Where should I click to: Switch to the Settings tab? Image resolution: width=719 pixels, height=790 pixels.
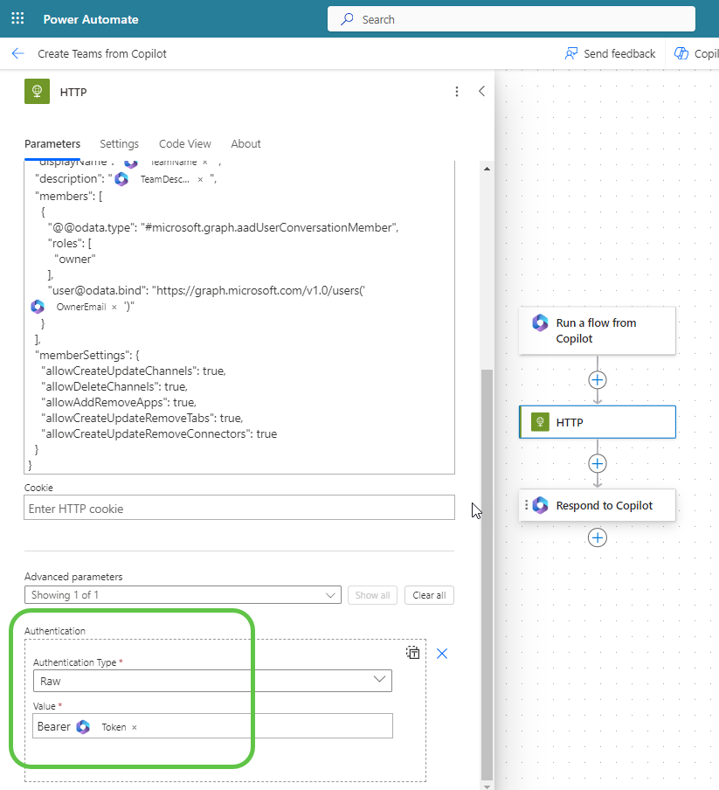(119, 143)
